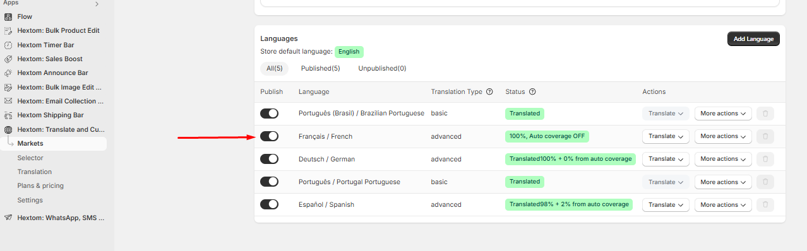This screenshot has height=251, width=807.
Task: Switch to the Unpublished(0) tab
Action: coord(382,68)
